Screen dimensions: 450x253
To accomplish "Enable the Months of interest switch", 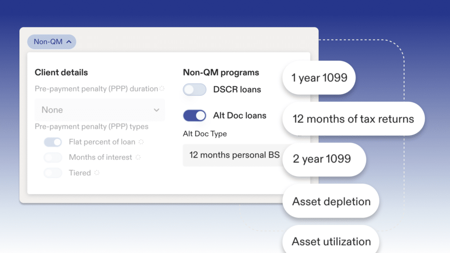I will 53,157.
